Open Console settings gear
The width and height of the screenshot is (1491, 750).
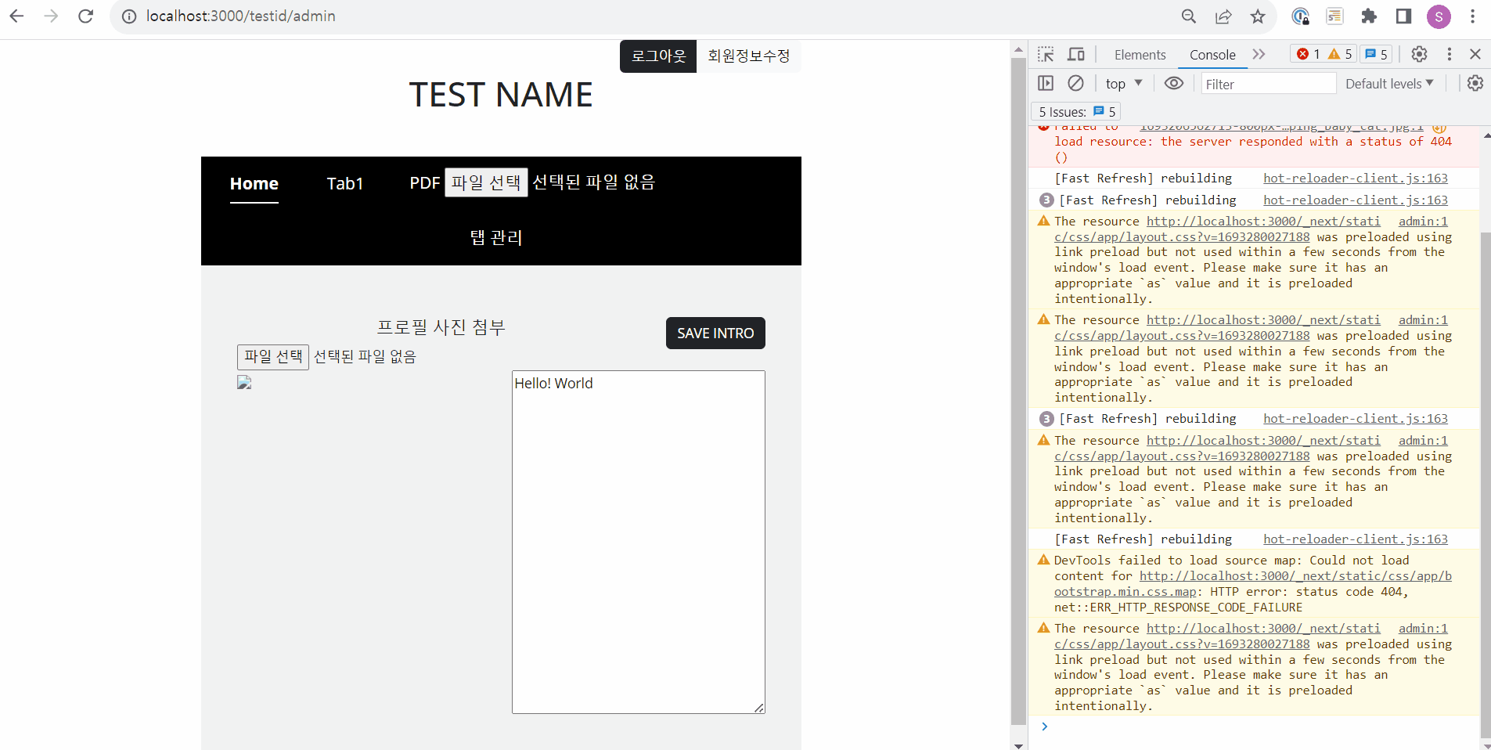[1475, 83]
